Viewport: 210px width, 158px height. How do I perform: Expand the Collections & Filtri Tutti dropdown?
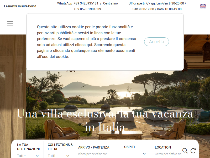pos(59,156)
